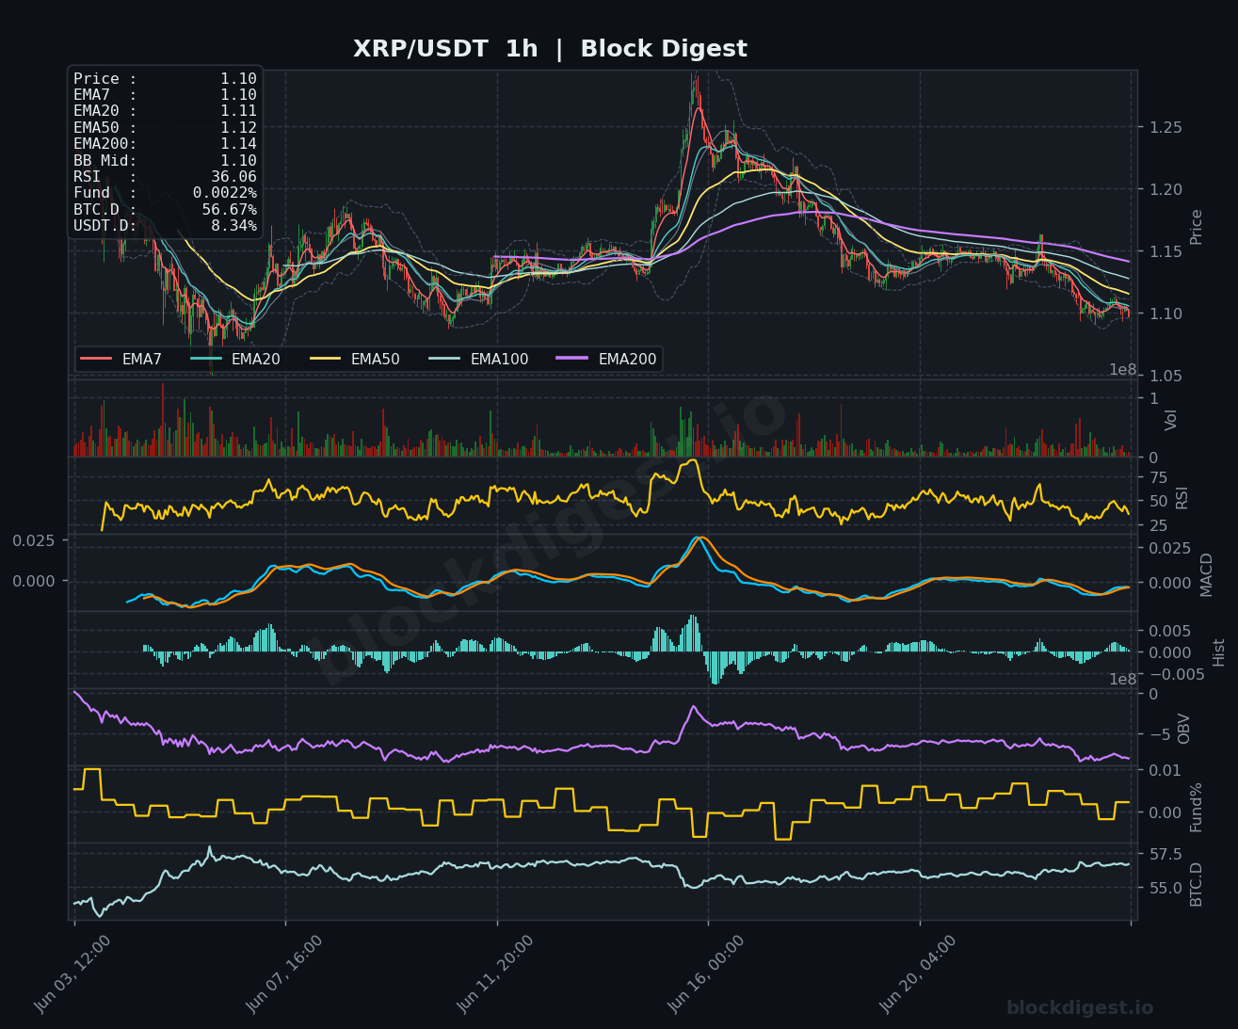The image size is (1238, 1029).
Task: Click the 1.25 price axis tick
Action: [1166, 127]
